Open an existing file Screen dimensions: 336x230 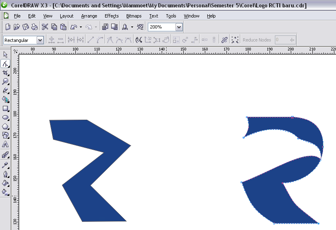pos(17,27)
